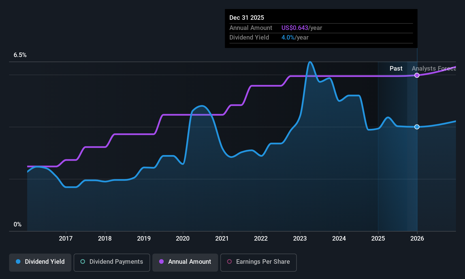Click the 2023 x-axis label
465x279 pixels.
coord(300,238)
